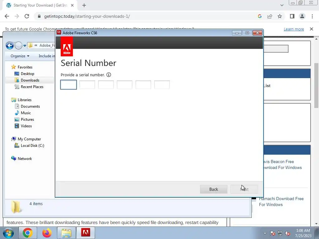Viewport: 319px width, 239px height.
Task: Open Documents library in sidebar
Action: 30,106
